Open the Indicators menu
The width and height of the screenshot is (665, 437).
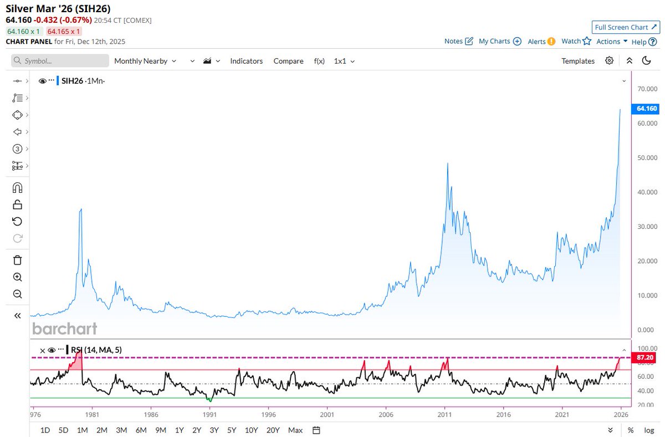(x=247, y=61)
